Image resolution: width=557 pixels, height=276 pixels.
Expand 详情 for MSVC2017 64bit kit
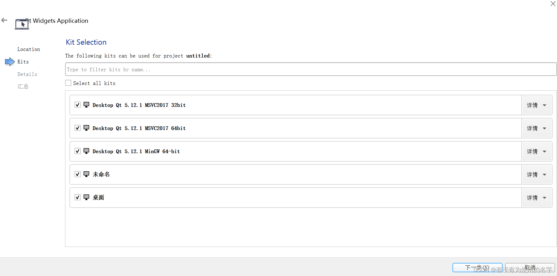[537, 128]
